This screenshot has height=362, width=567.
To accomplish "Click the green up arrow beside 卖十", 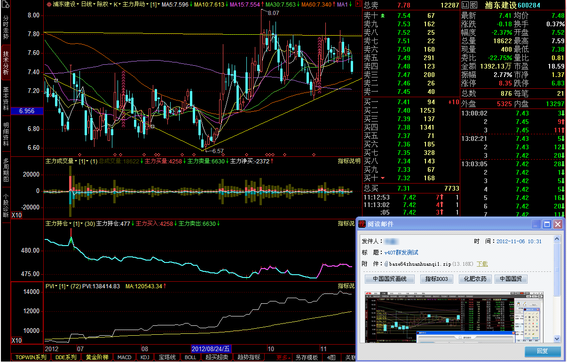I will click(383, 15).
